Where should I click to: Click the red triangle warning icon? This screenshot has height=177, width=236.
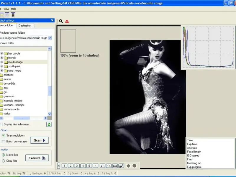pyautogui.click(x=67, y=21)
